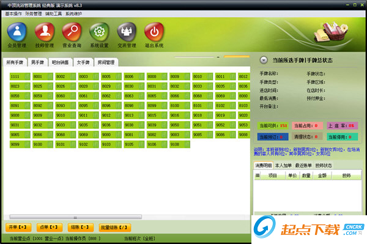Viewport: 367px width, 244px height.
Task: Click the 清理状态 status box
Action: 307,137
